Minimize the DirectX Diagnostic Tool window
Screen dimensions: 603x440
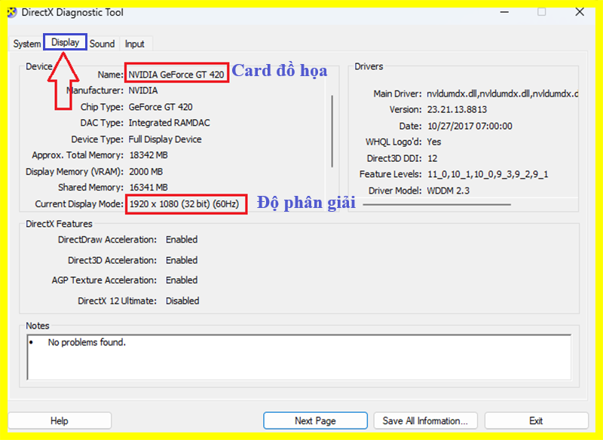click(504, 12)
